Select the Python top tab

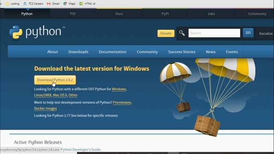27,14
